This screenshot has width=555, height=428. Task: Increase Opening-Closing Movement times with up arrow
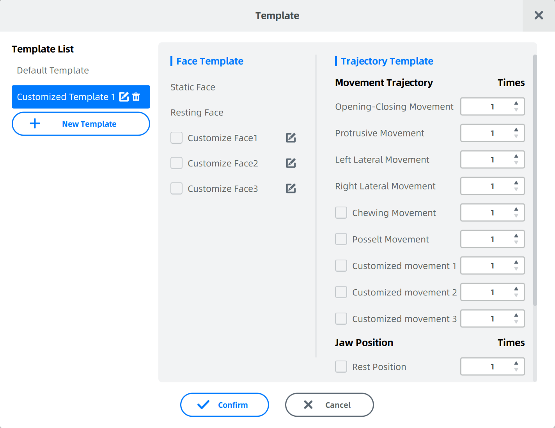[x=516, y=103]
